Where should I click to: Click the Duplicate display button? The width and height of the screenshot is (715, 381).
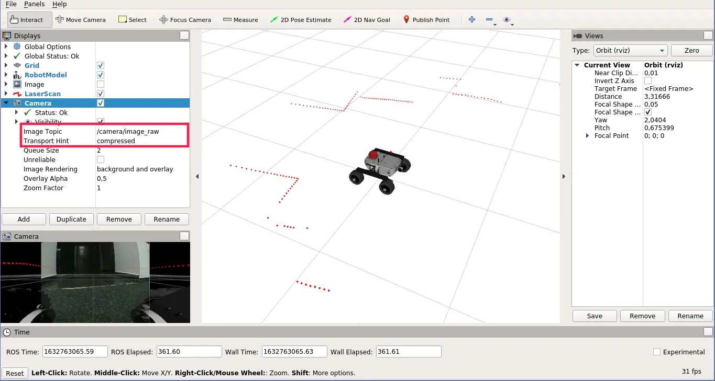click(x=71, y=220)
